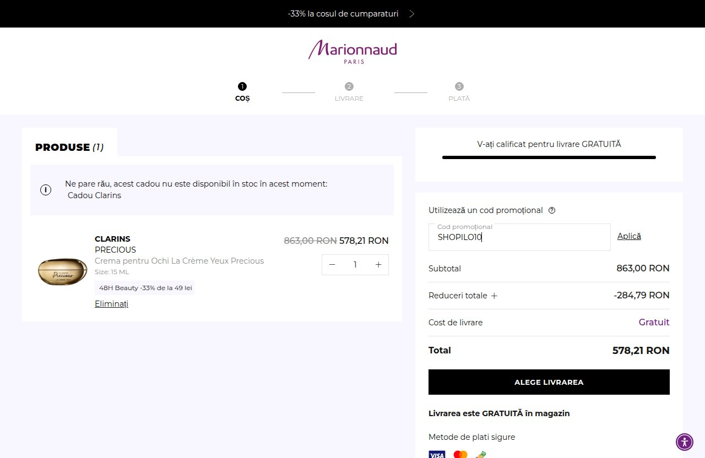Click Eliminați to remove the product

pos(111,304)
